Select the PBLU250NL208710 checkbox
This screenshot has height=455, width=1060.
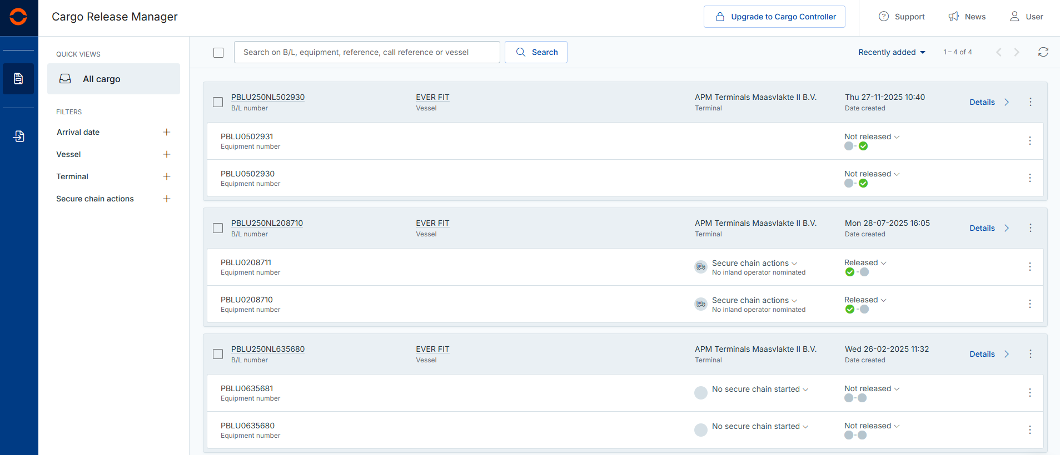[x=218, y=228]
